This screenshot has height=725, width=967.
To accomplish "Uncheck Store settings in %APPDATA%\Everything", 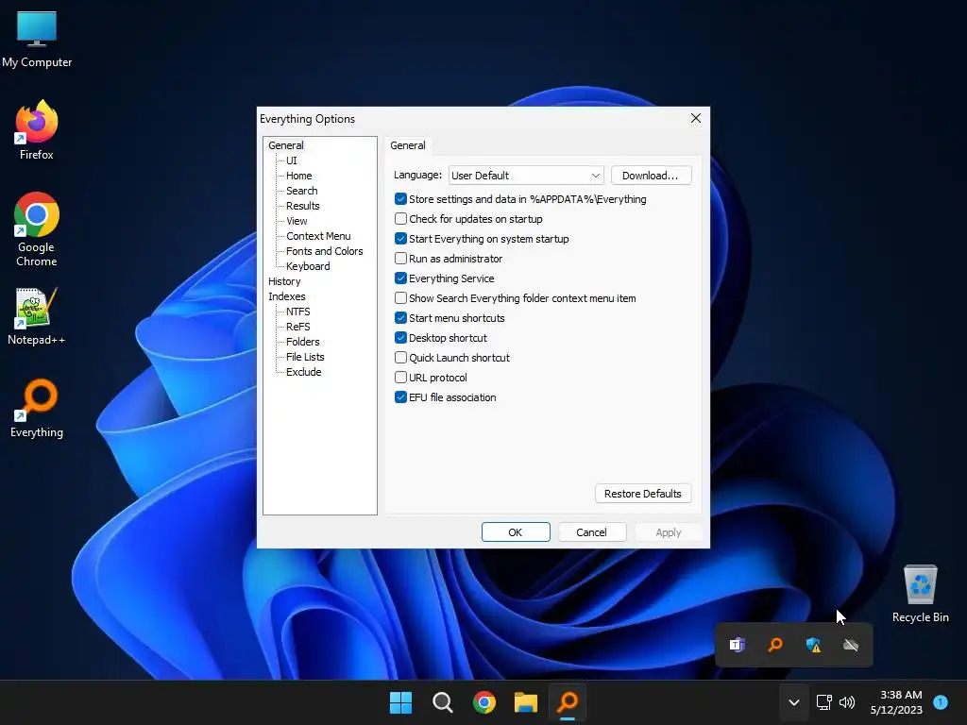I will (400, 199).
